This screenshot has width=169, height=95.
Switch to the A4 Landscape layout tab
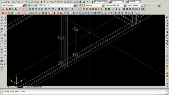(x=28, y=87)
